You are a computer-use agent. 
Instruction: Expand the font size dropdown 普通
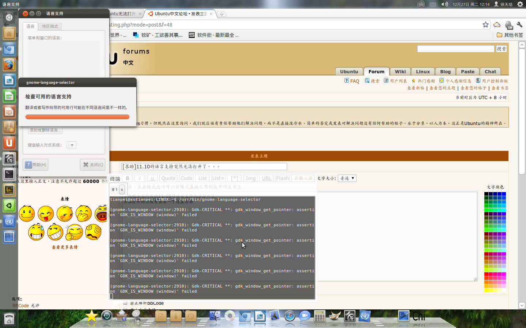pos(347,178)
